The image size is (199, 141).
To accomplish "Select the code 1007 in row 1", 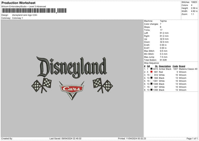I will click(175, 69).
